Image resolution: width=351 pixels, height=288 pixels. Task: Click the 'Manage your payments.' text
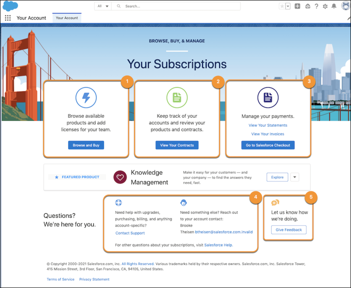[268, 116]
